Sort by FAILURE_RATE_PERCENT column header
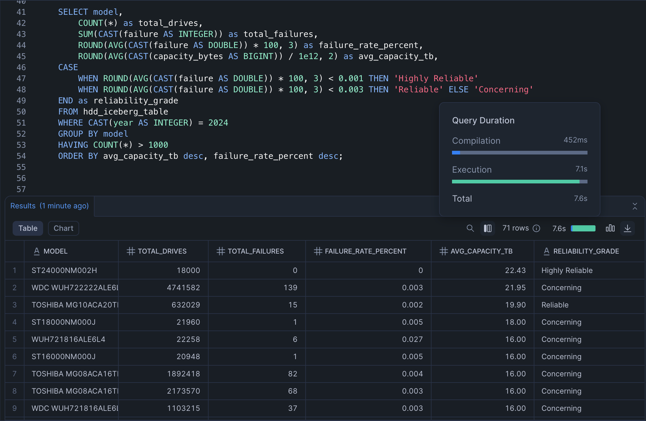Viewport: 646px width, 421px height. pyautogui.click(x=365, y=251)
